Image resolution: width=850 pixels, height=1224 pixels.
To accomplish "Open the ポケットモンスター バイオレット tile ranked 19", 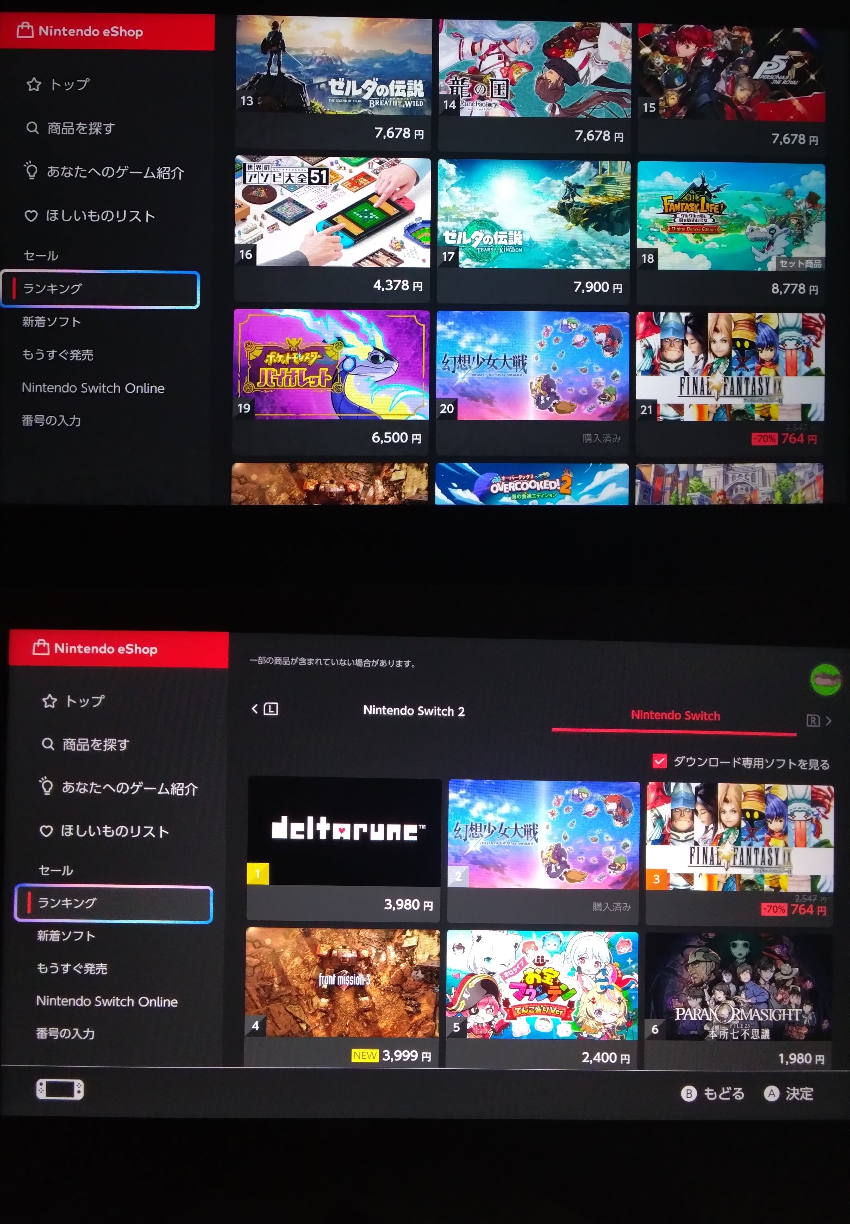I will coord(331,381).
